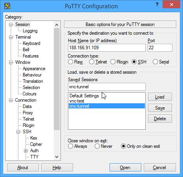Expand the Auth tree node
The height and width of the screenshot is (177, 183).
(x=26, y=151)
